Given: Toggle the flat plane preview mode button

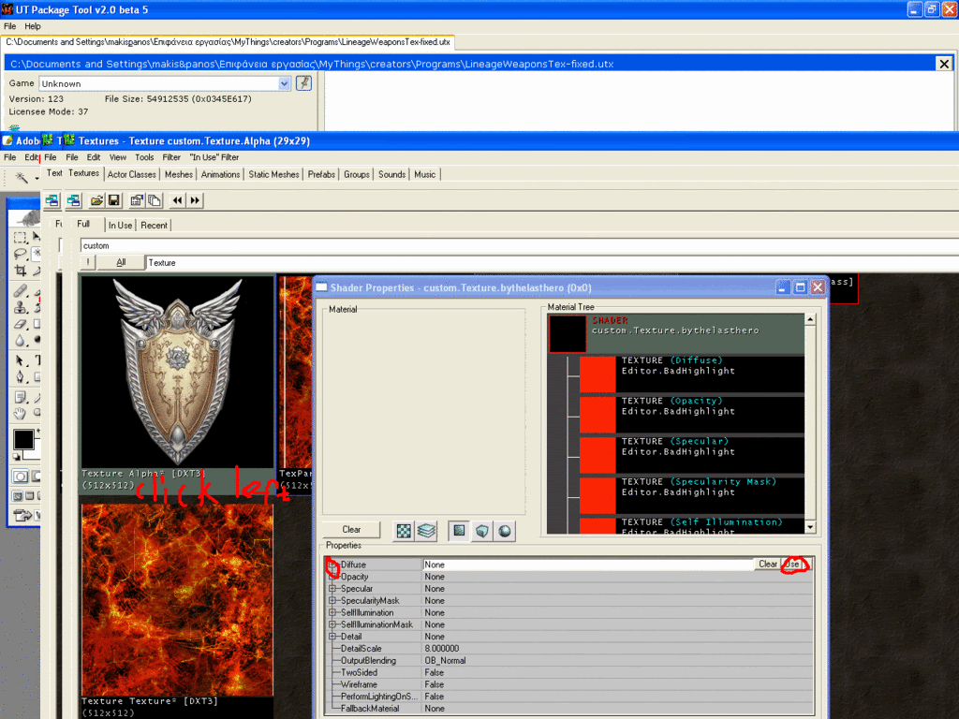Looking at the screenshot, I should (x=460, y=531).
